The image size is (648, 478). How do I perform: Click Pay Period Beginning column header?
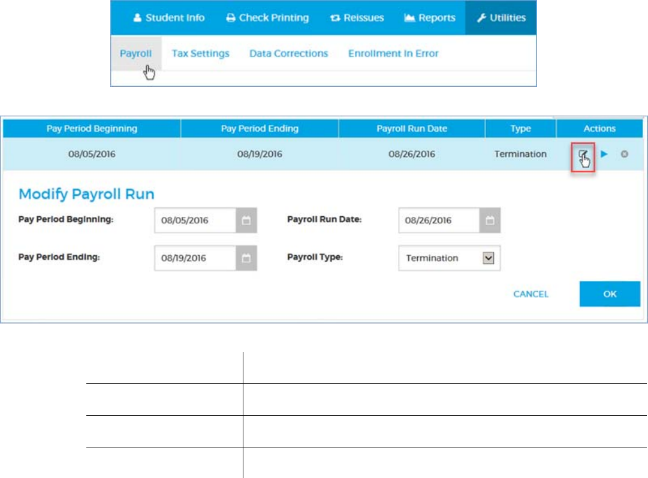[x=92, y=128]
